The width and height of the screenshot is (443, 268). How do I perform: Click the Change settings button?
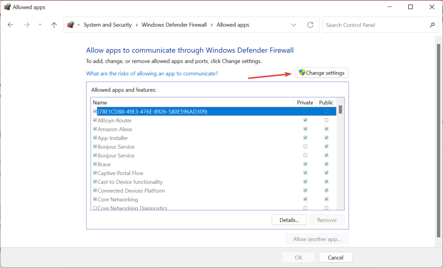[x=322, y=73]
